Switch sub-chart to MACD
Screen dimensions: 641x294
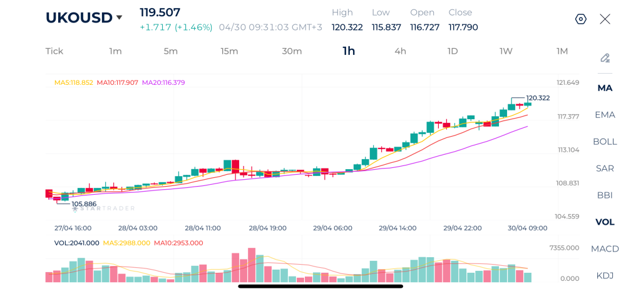coord(605,249)
